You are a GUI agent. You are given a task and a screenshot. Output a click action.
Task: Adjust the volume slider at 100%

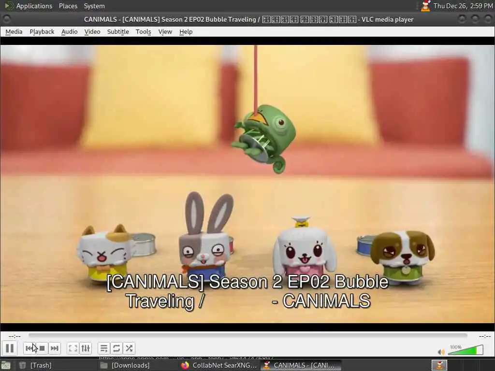(x=466, y=350)
